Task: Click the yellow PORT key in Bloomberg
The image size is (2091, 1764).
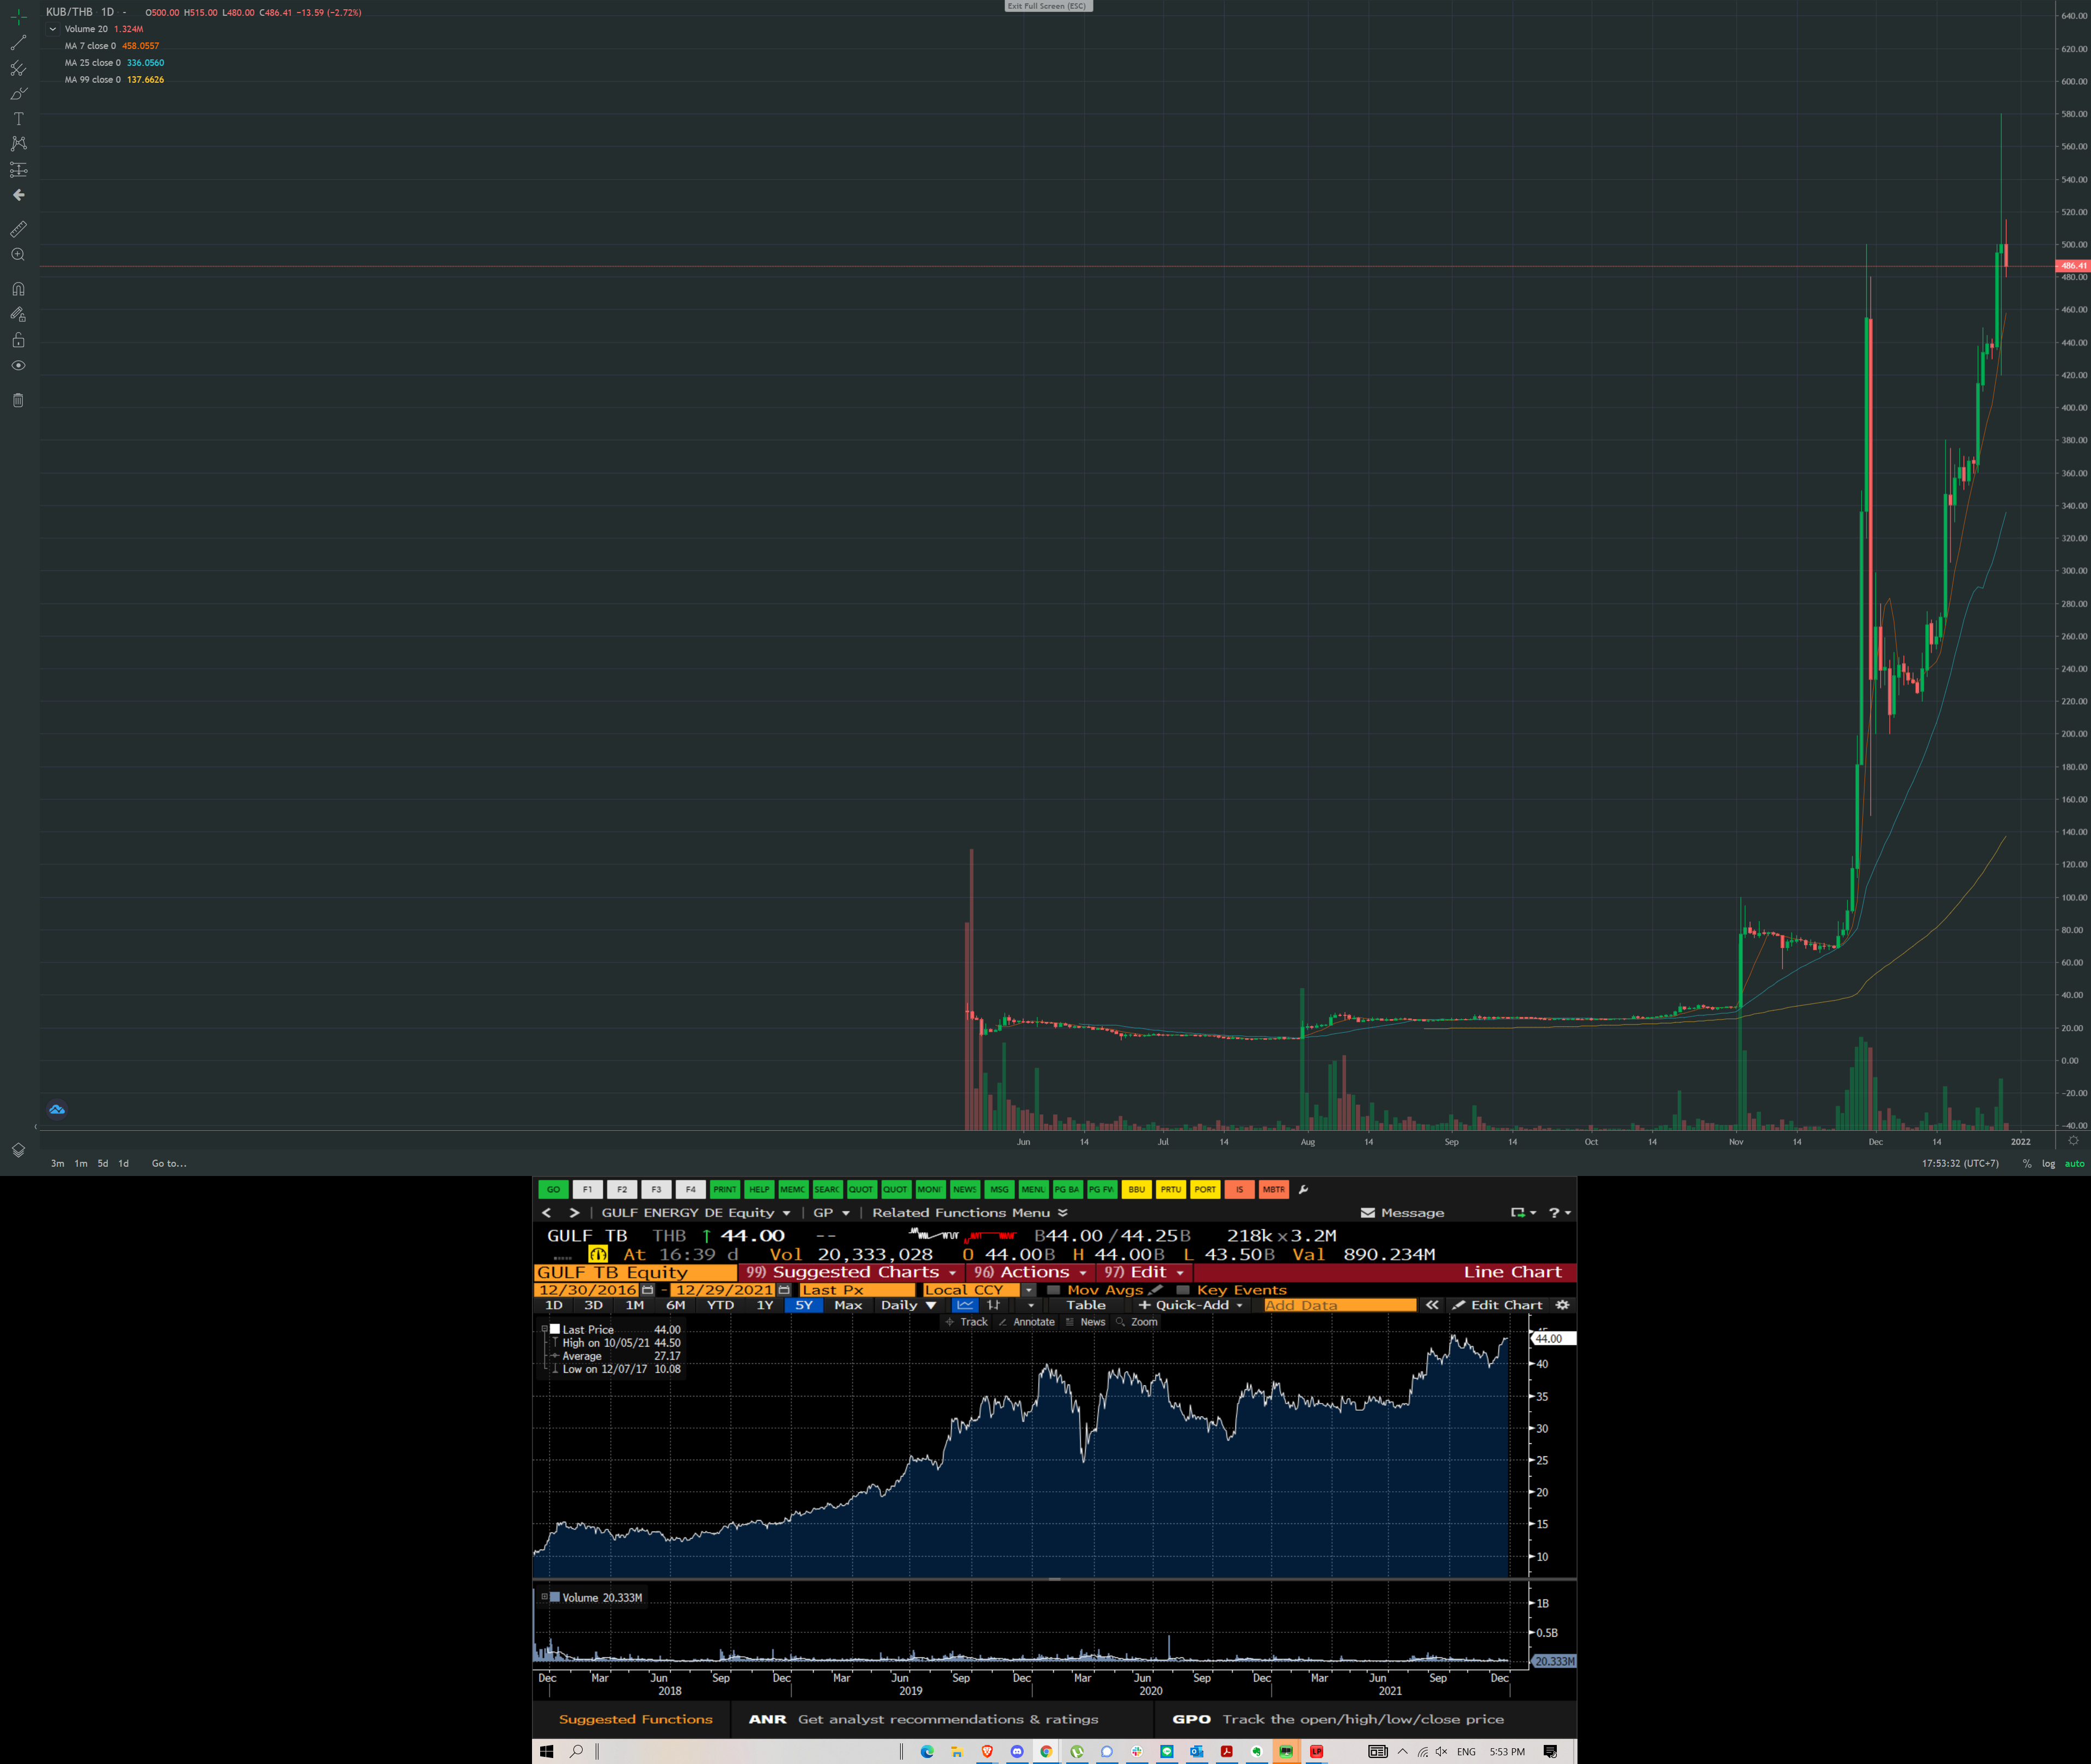Action: coord(1205,1189)
